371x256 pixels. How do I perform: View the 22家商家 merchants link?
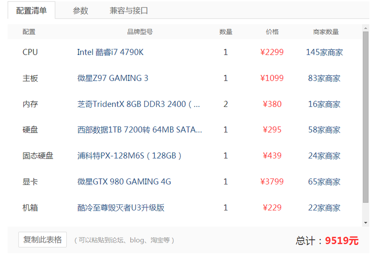[324, 208]
